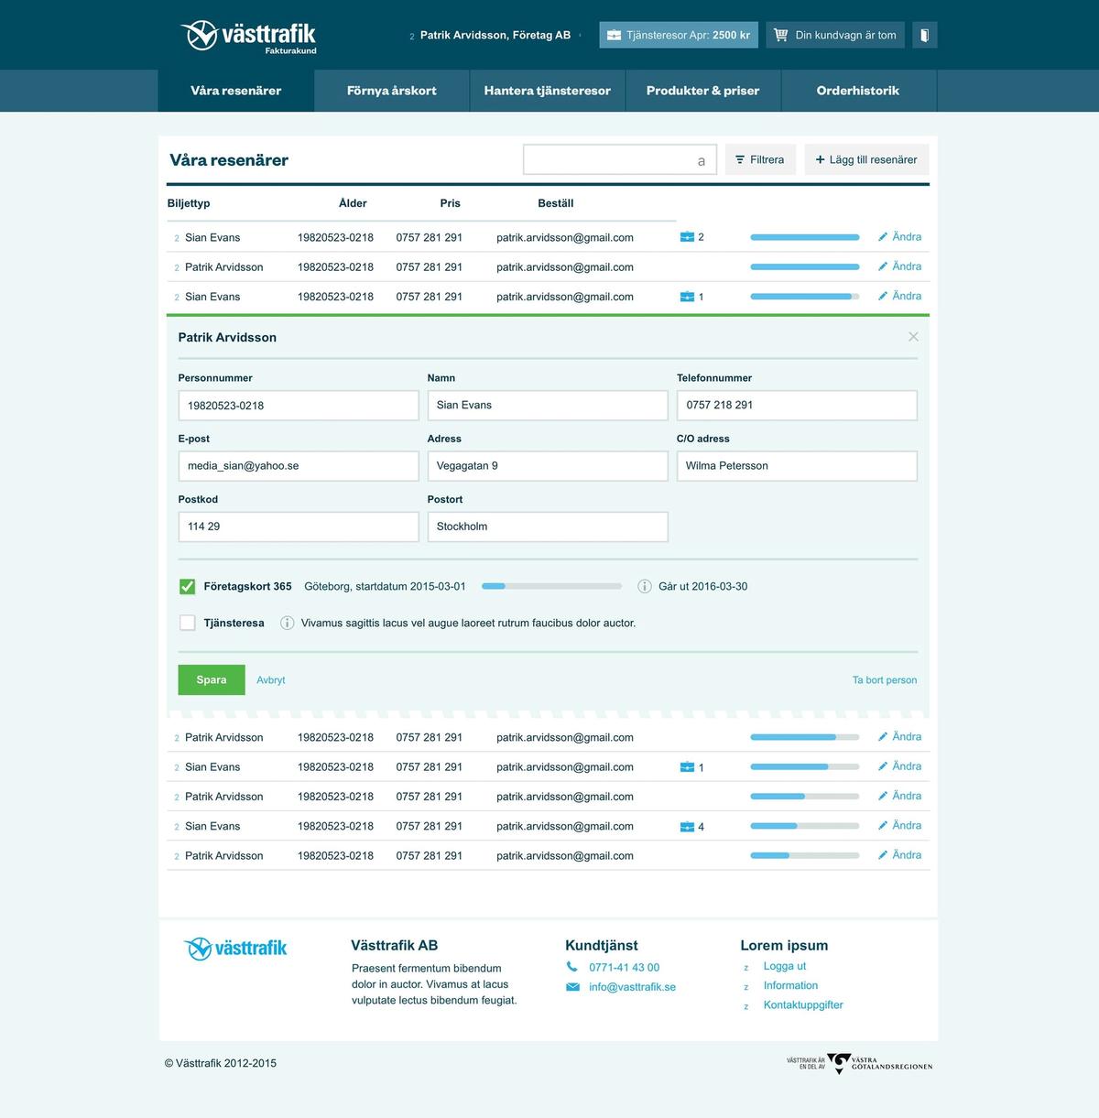Open the Orderhistorik tab
The width and height of the screenshot is (1099, 1118).
click(x=858, y=91)
